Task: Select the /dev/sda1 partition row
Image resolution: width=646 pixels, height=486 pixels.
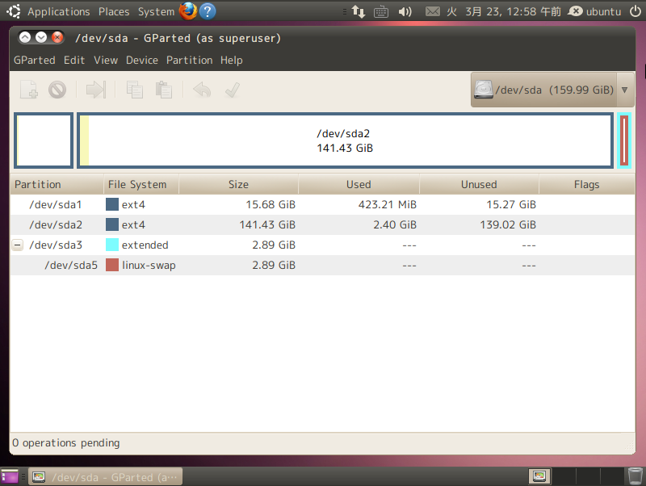Action: click(x=322, y=205)
